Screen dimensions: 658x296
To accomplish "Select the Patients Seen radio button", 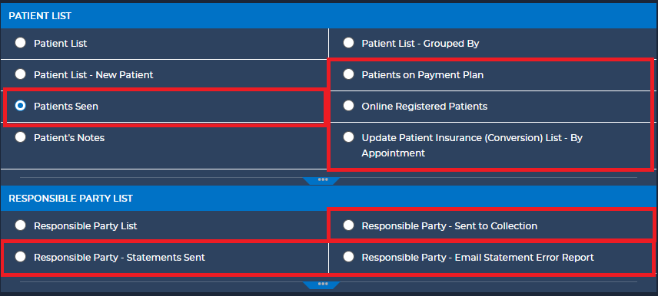I will pos(20,106).
